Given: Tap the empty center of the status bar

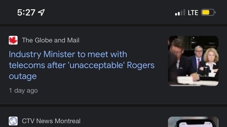Looking at the screenshot, I should tap(113, 13).
